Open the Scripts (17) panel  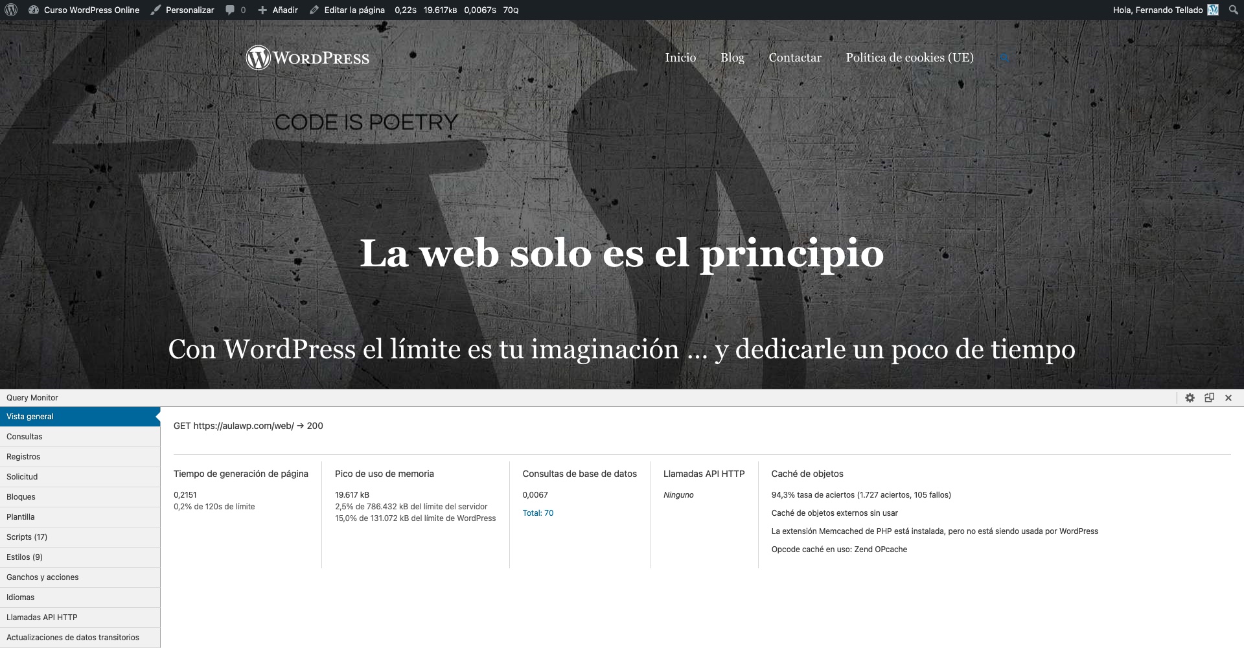pyautogui.click(x=27, y=537)
